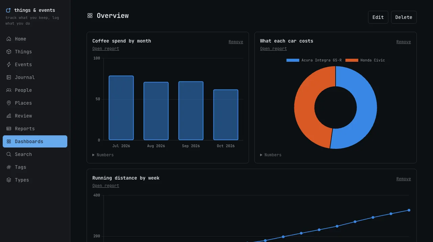
Task: Click the grid icon beside Overview heading
Action: [x=90, y=16]
